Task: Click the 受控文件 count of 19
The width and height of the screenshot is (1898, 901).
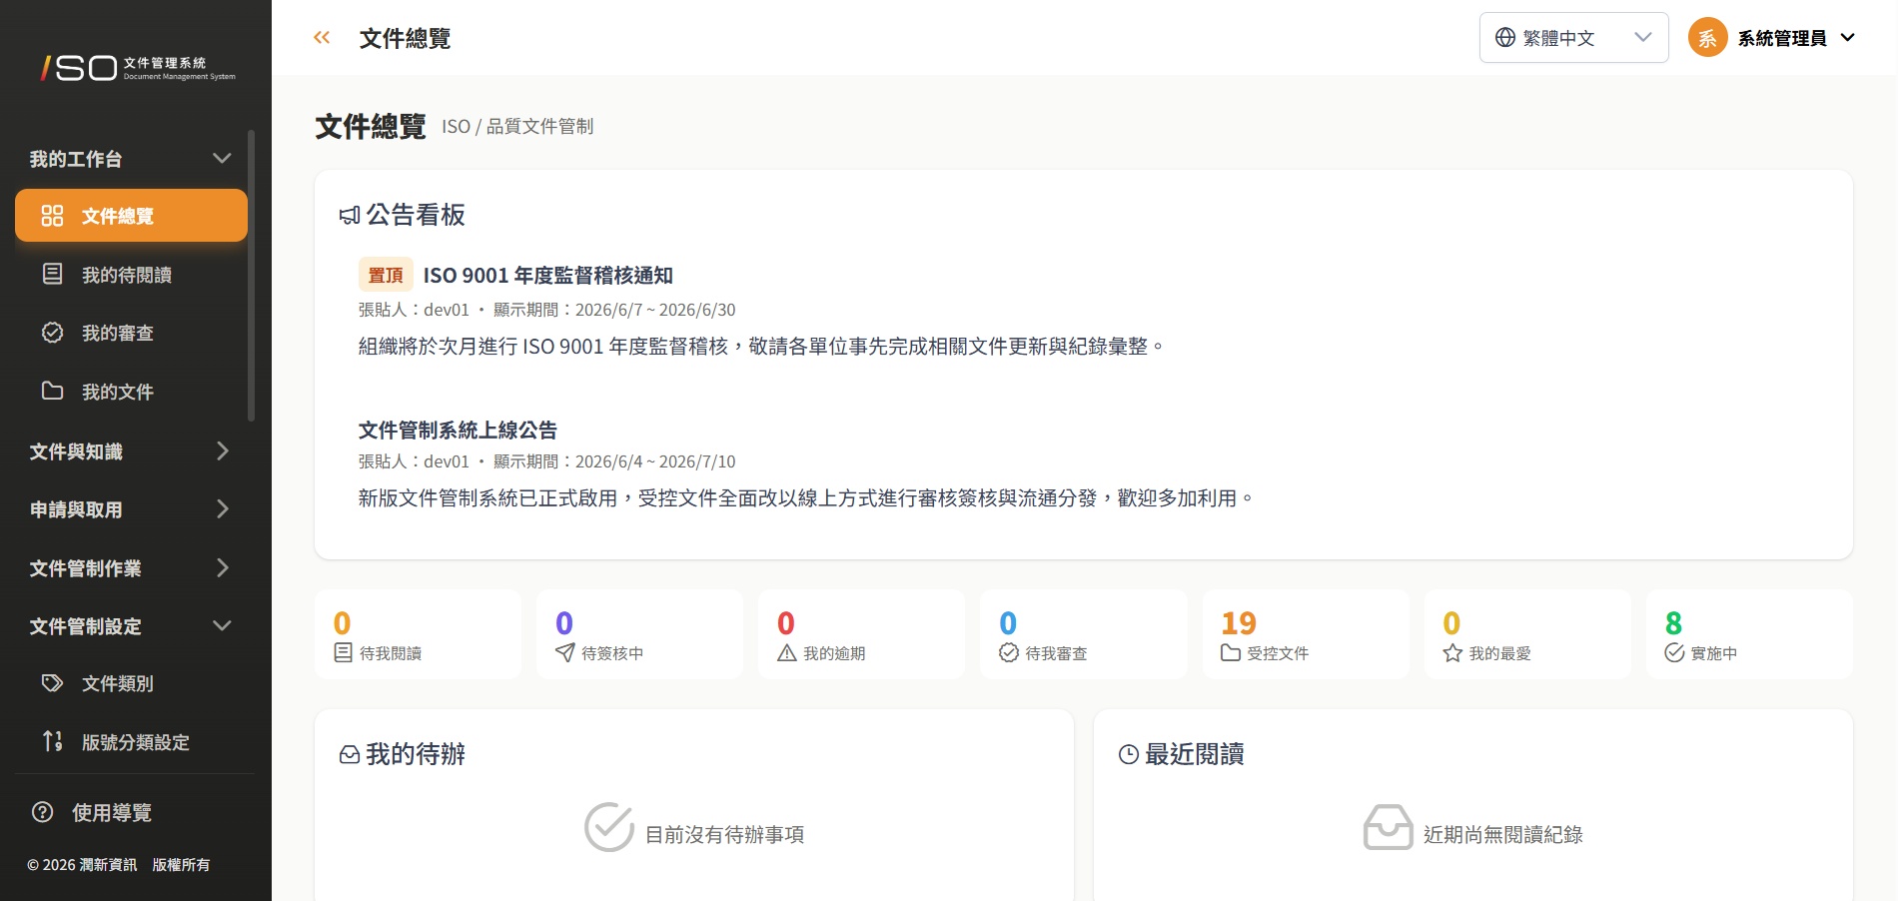Action: (x=1239, y=622)
